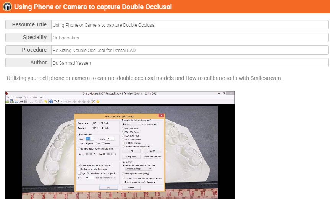Toggle Preserve aspect ratio checkbox
This screenshot has width=330, height=199.
[79, 165]
